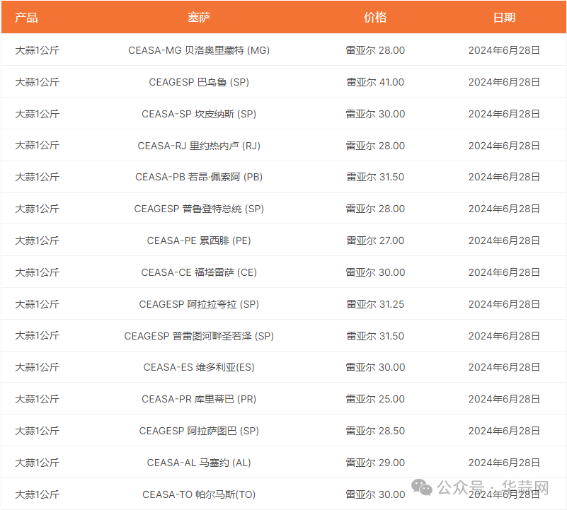Select CEAGESP 普雷图河畔圣若泽 (SP) market
The height and width of the screenshot is (510, 567).
point(199,336)
